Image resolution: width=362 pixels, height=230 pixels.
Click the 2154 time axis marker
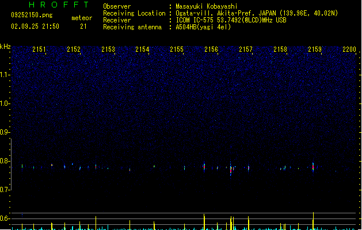142,49
